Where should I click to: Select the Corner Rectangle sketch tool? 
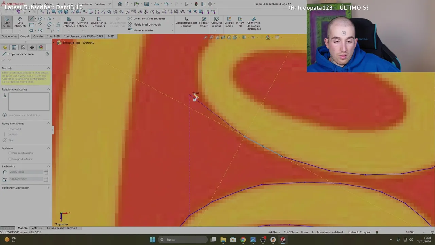point(31,24)
